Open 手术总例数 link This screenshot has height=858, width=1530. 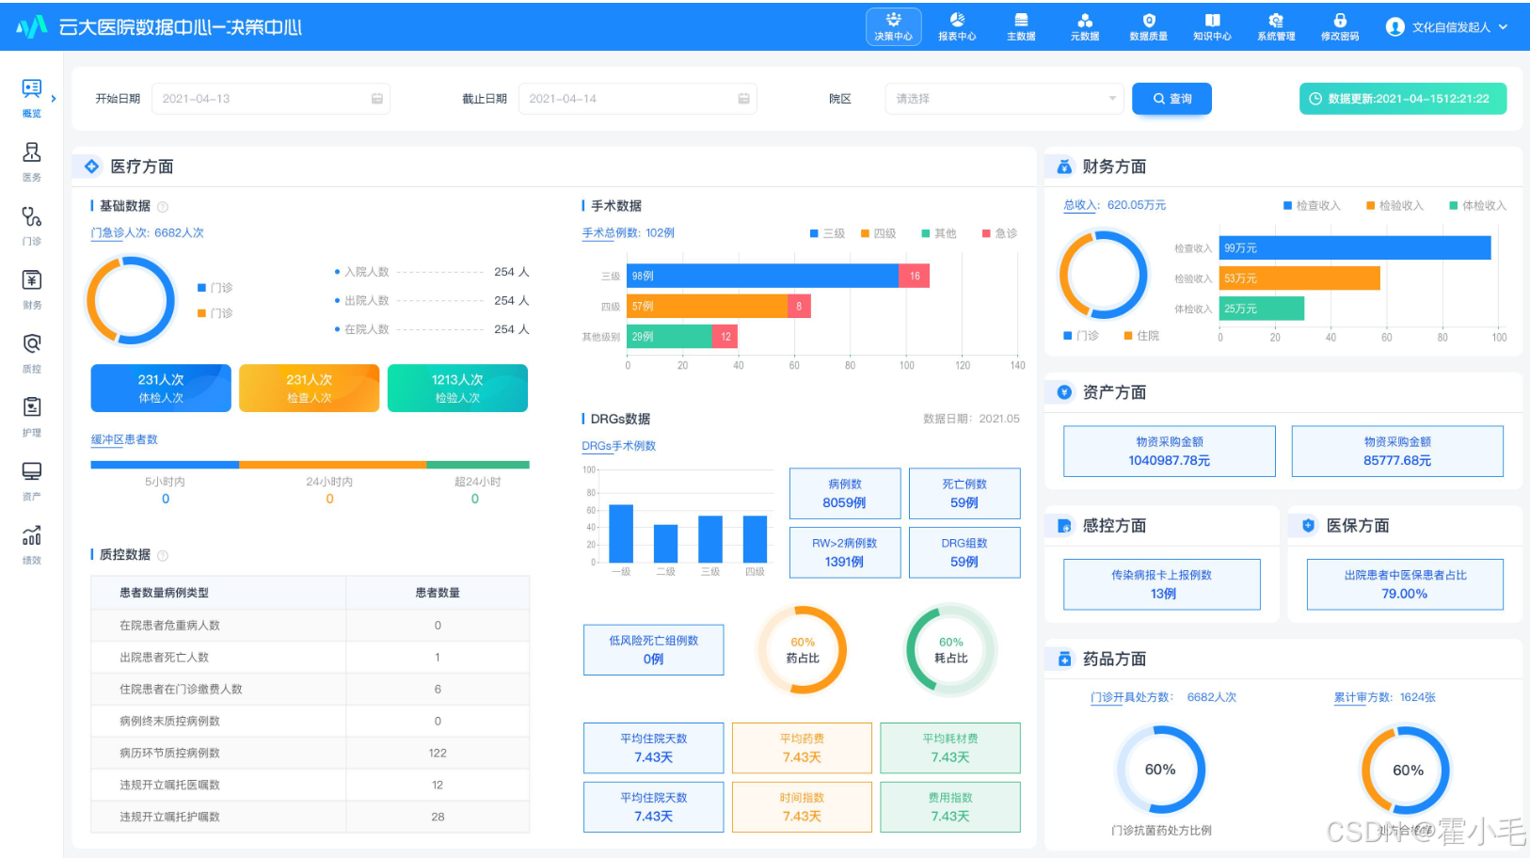[x=628, y=232]
